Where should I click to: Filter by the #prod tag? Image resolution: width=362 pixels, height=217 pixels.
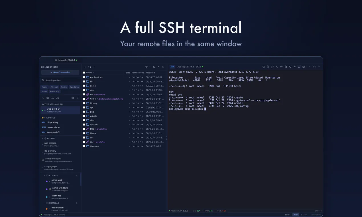(x=44, y=91)
